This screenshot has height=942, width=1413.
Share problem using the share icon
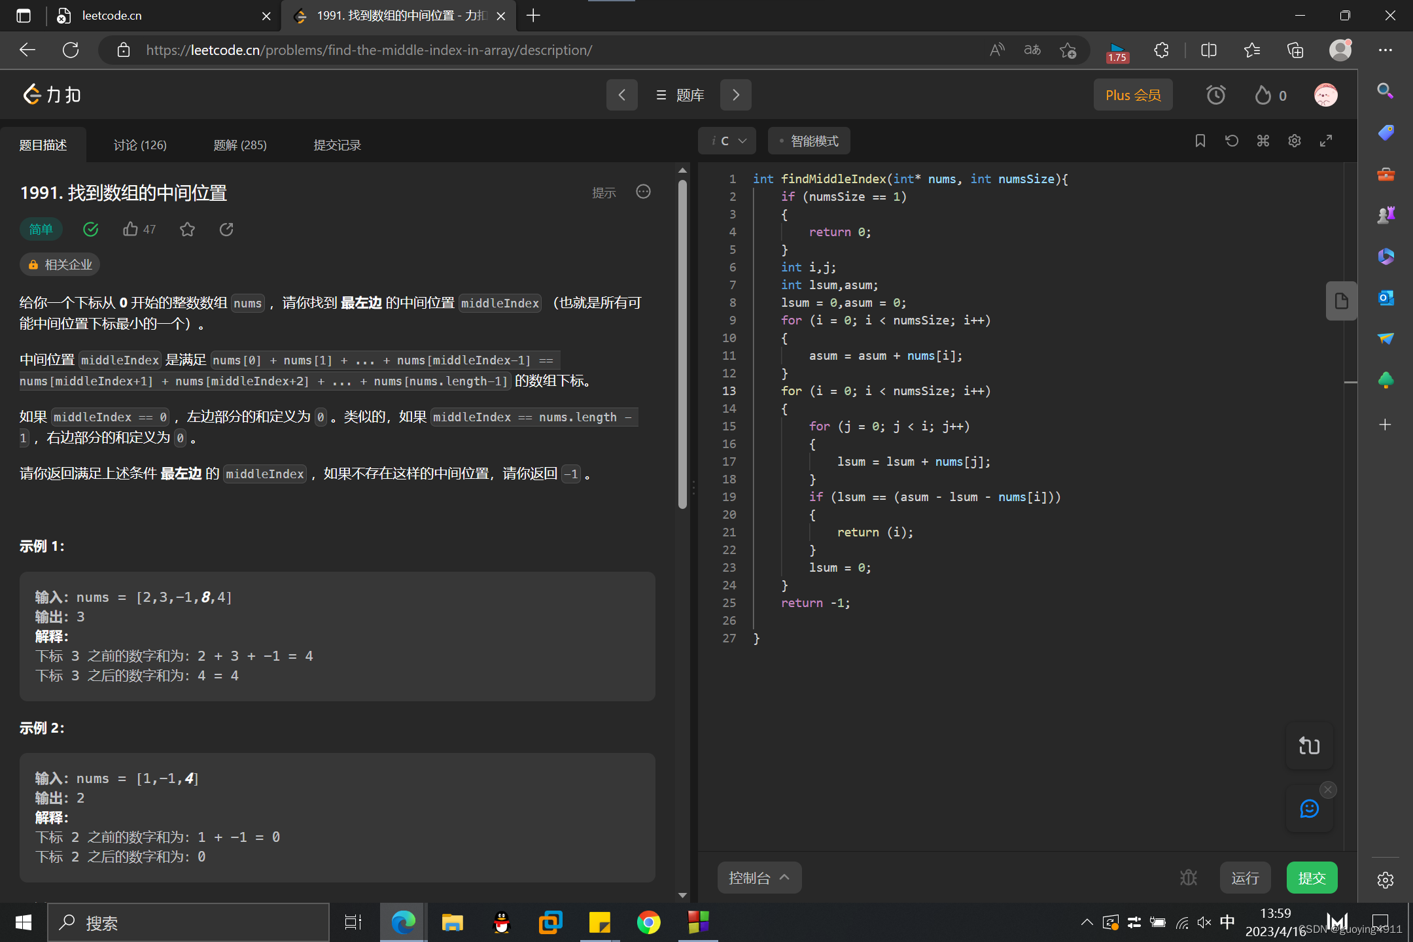[226, 229]
